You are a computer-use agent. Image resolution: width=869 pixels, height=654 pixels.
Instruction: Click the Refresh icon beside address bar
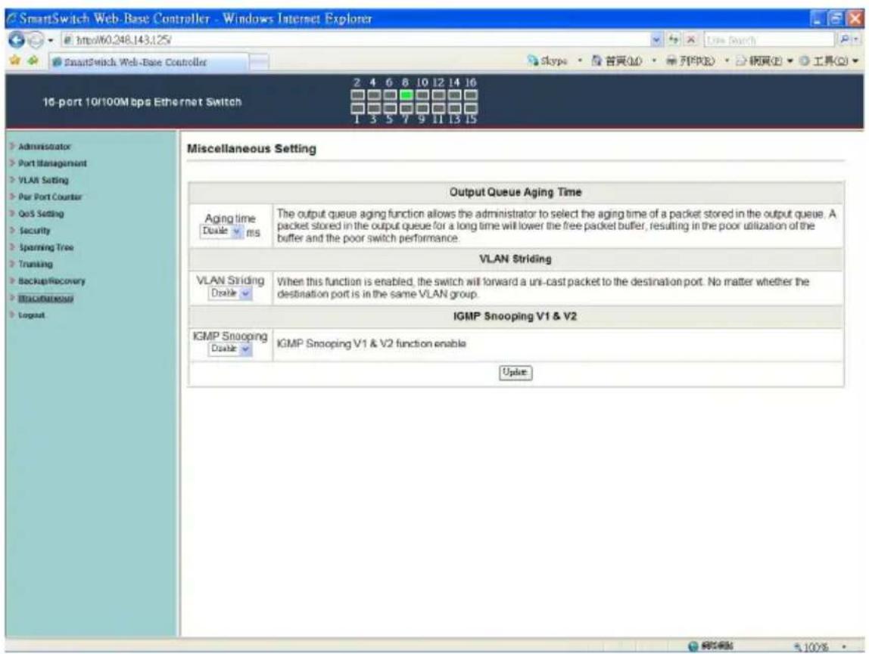(x=674, y=40)
